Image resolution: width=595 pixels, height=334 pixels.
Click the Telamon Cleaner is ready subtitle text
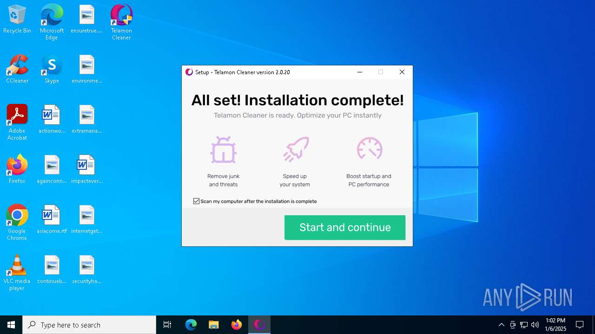click(x=297, y=115)
